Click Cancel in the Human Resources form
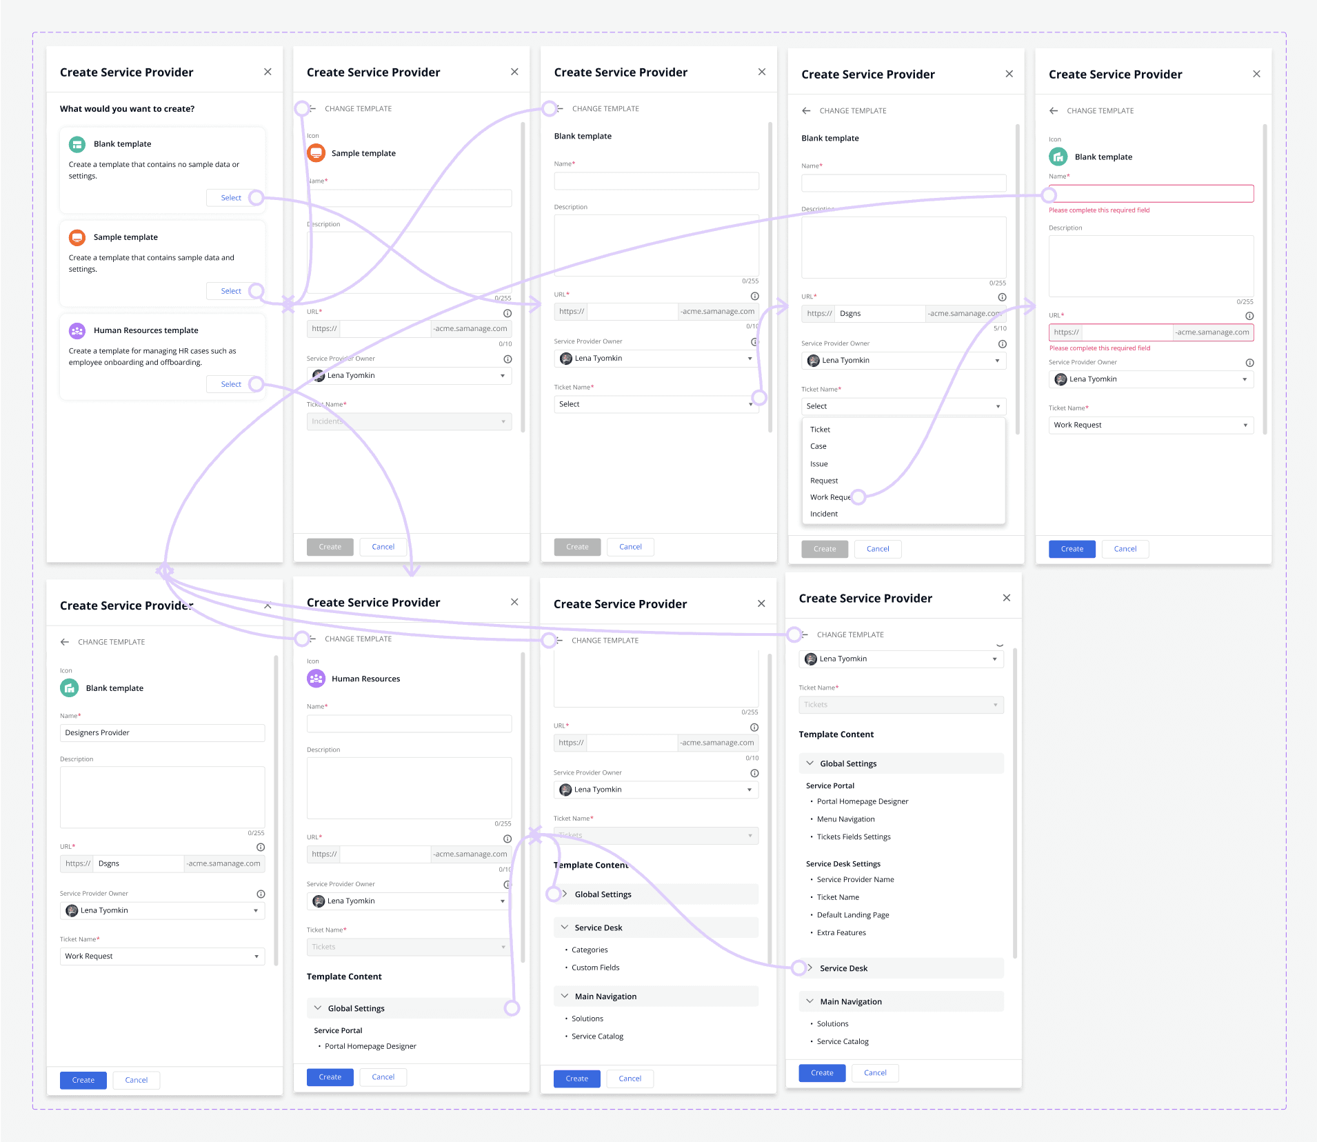The height and width of the screenshot is (1142, 1317). 383,1077
